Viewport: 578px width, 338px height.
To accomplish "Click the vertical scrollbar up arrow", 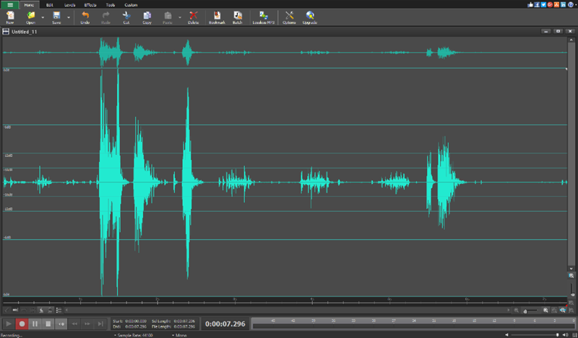I will point(571,40).
